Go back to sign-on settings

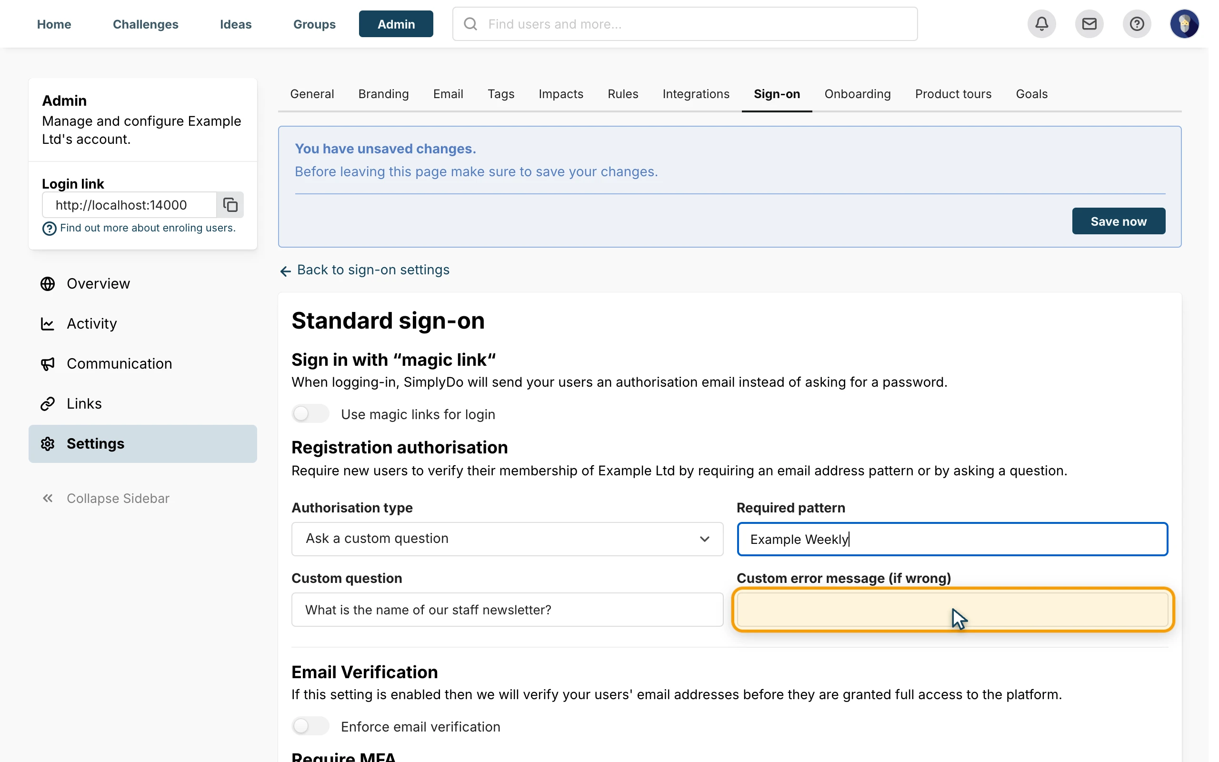click(x=373, y=270)
